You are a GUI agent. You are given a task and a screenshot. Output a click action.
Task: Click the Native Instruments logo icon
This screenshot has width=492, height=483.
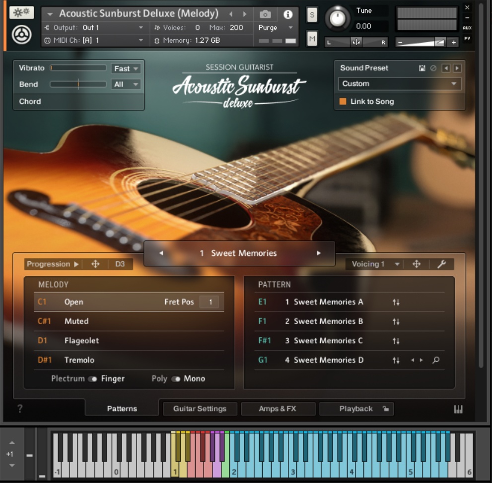22,35
